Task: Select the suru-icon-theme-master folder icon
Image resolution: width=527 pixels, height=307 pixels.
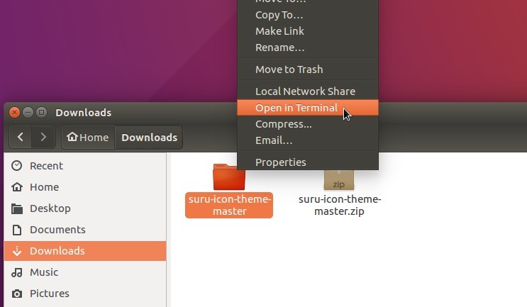Action: click(x=229, y=177)
